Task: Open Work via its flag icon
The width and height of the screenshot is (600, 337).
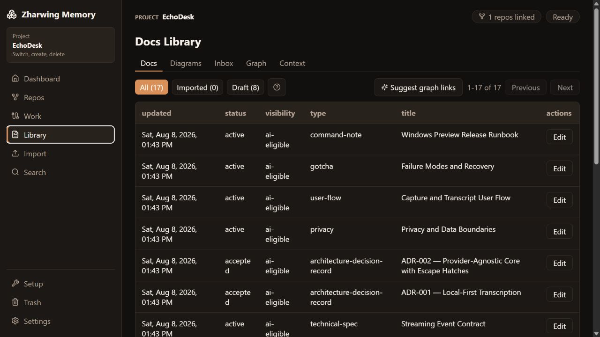Action: click(15, 116)
